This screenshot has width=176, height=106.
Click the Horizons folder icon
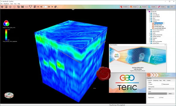(x=151, y=22)
